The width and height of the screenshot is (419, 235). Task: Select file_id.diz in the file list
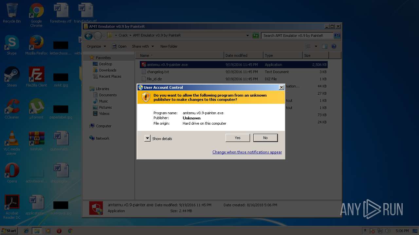[x=233, y=79]
